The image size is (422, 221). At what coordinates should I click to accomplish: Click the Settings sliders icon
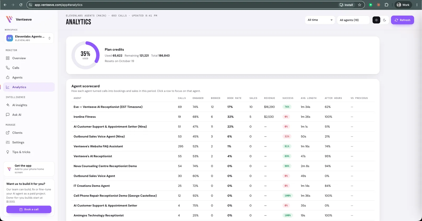tap(8, 142)
